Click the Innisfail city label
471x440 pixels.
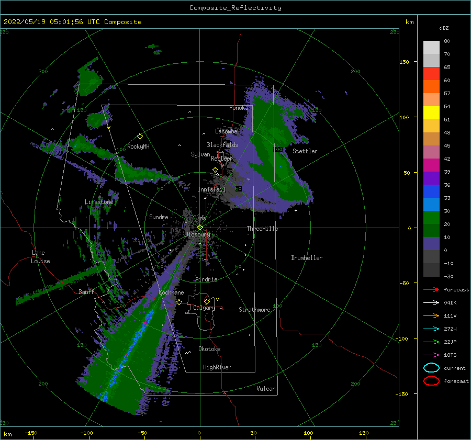pos(211,189)
